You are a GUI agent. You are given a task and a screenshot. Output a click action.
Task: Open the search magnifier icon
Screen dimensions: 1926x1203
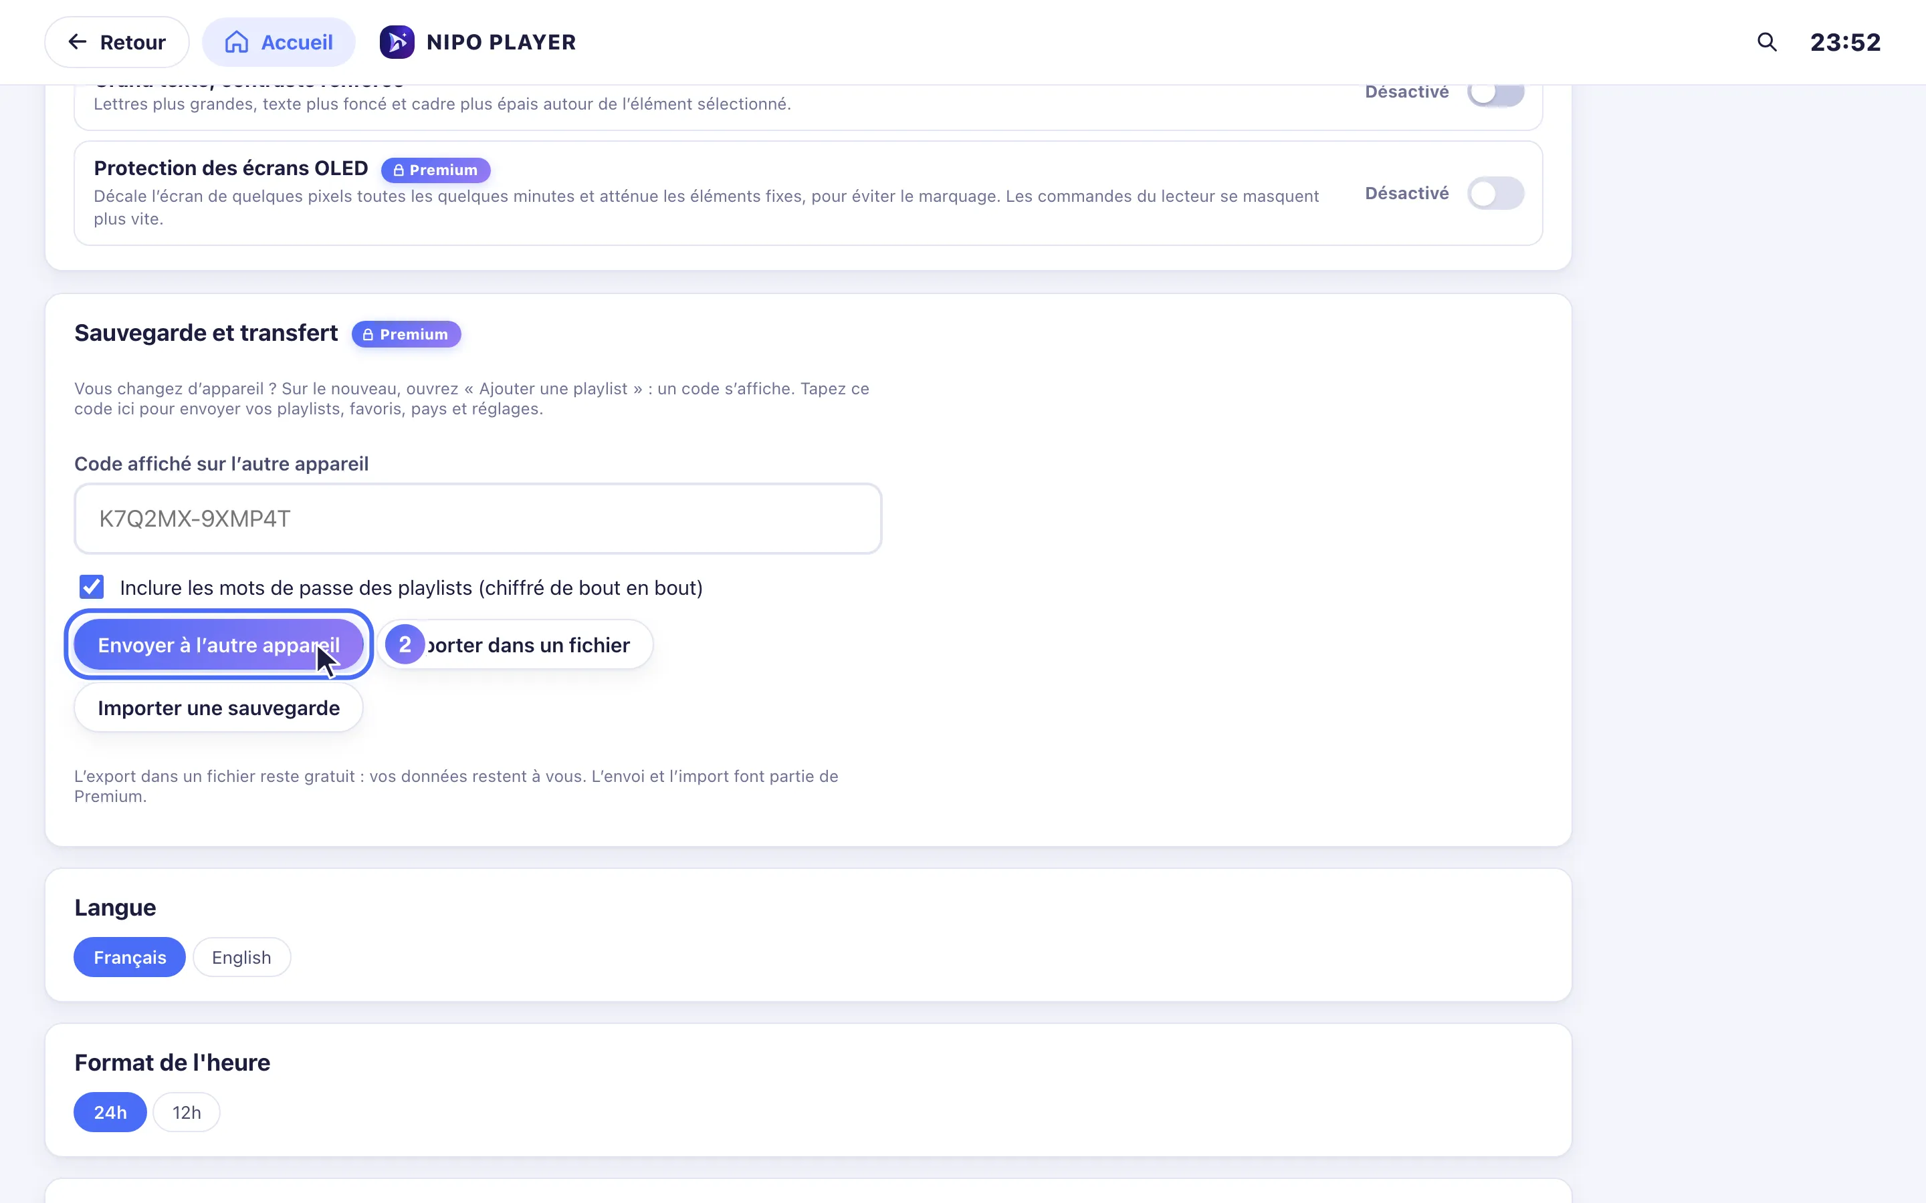pyautogui.click(x=1766, y=42)
